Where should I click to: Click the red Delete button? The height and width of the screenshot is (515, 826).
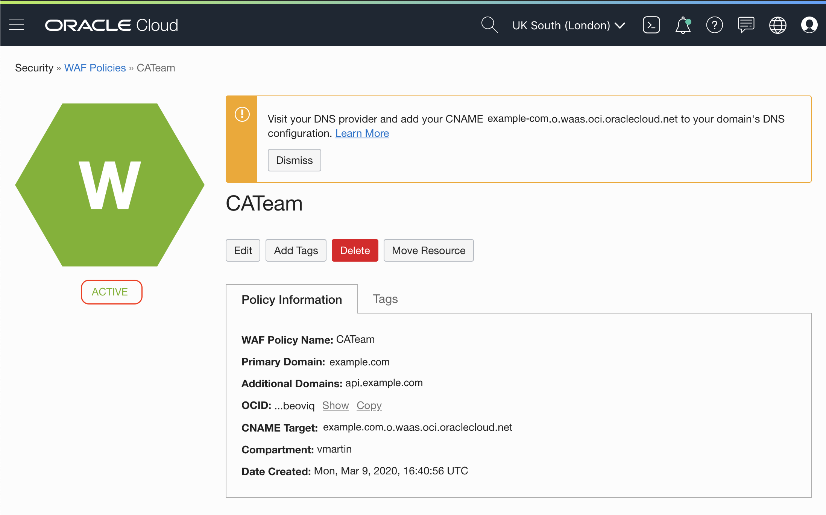pyautogui.click(x=355, y=250)
